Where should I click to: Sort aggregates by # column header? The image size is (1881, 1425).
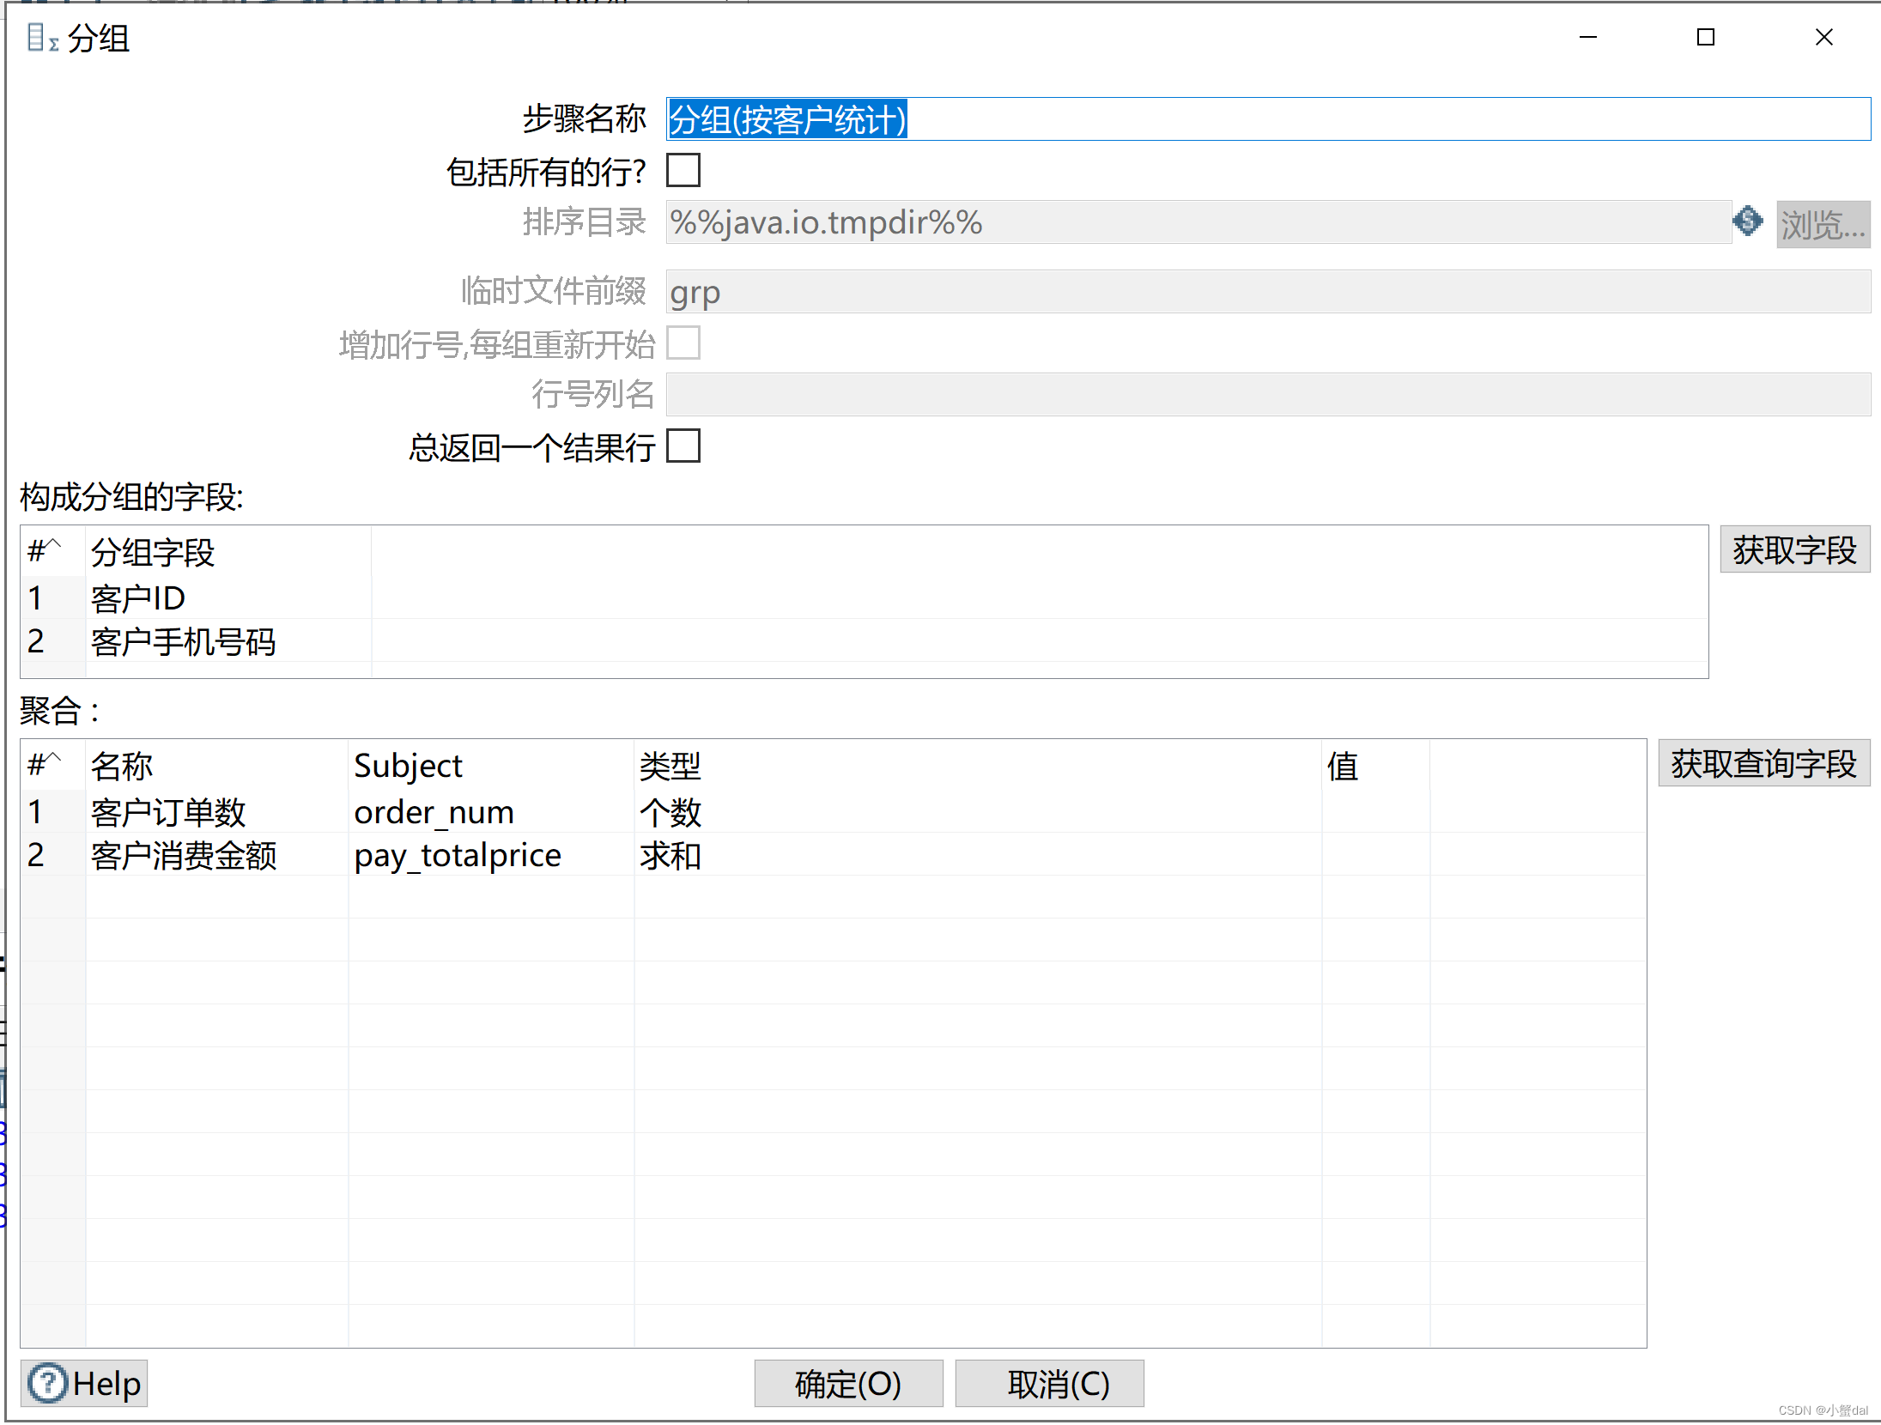pos(45,764)
